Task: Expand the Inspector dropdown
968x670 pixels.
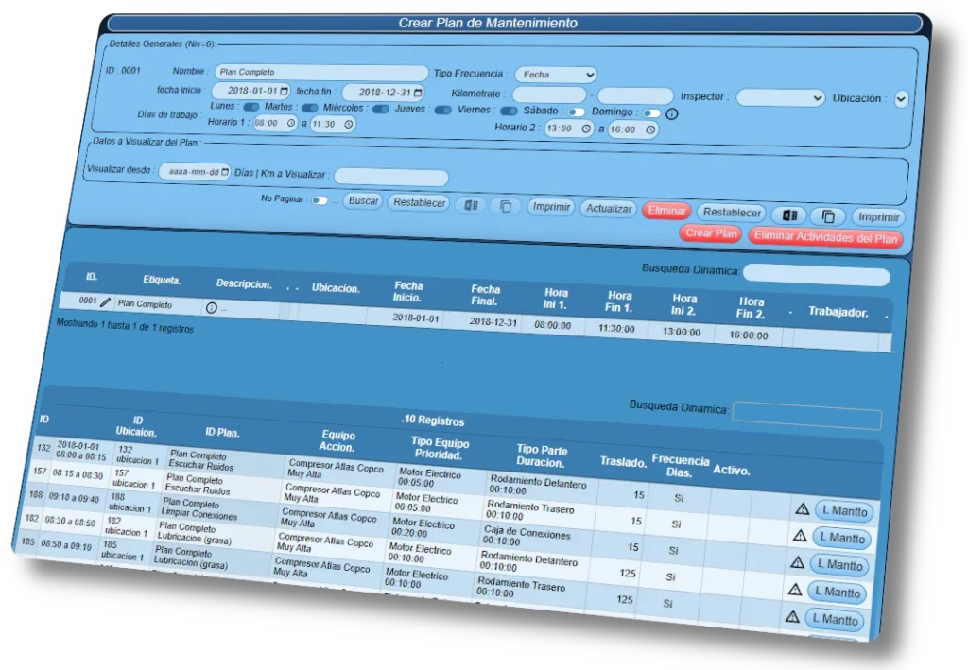Action: pos(781,98)
